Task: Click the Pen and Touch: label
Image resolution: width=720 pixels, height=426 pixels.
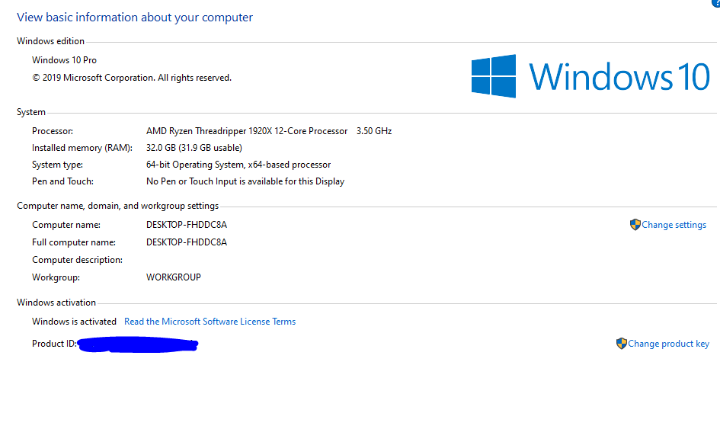Action: pos(62,181)
